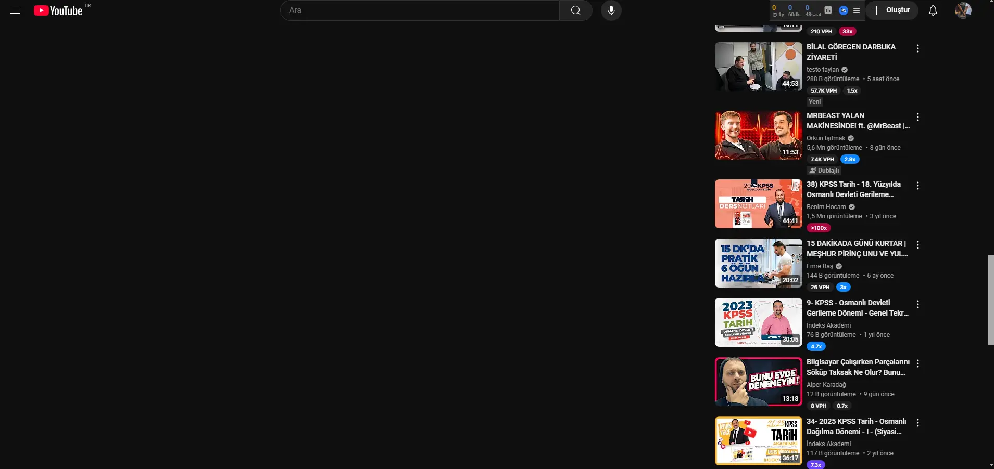Go to YouTube home via logo

point(58,10)
